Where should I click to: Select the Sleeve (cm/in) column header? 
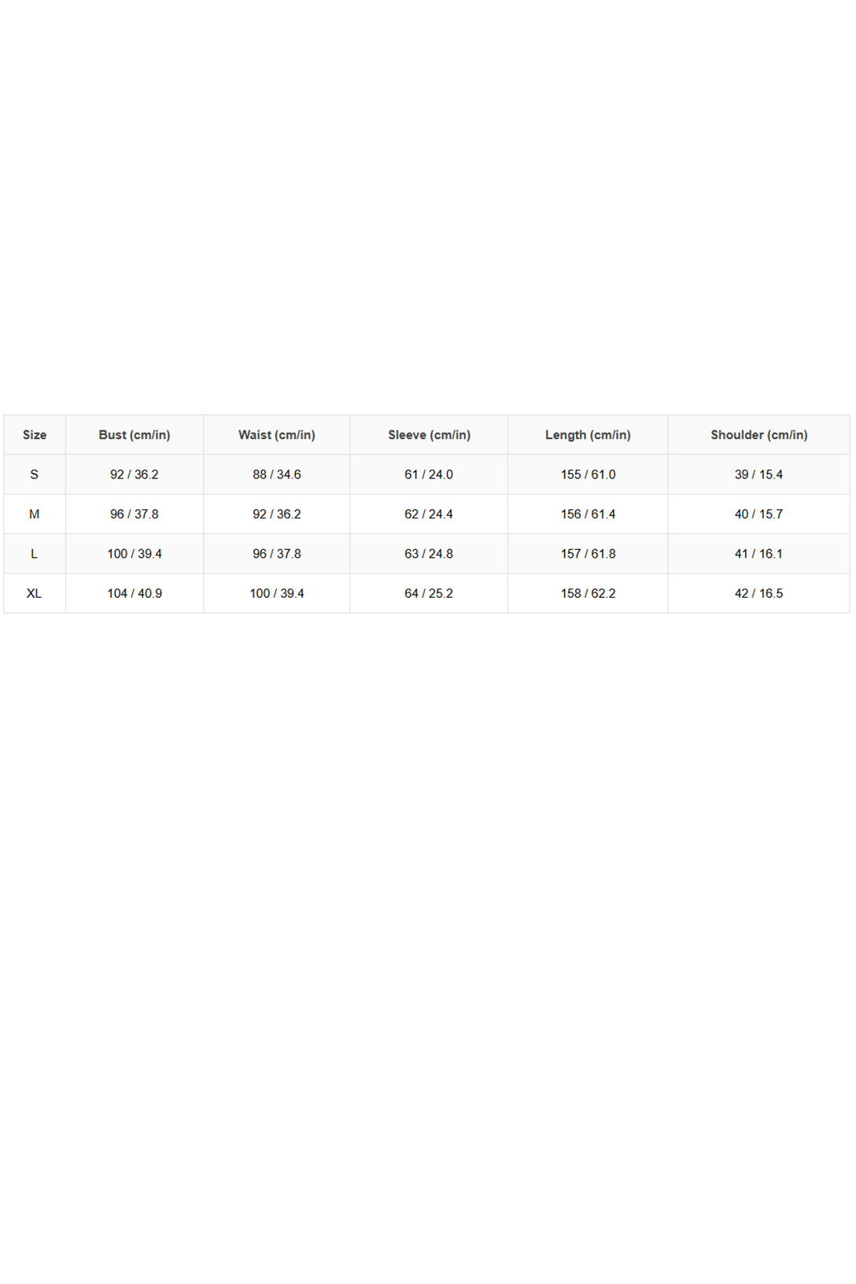click(429, 435)
